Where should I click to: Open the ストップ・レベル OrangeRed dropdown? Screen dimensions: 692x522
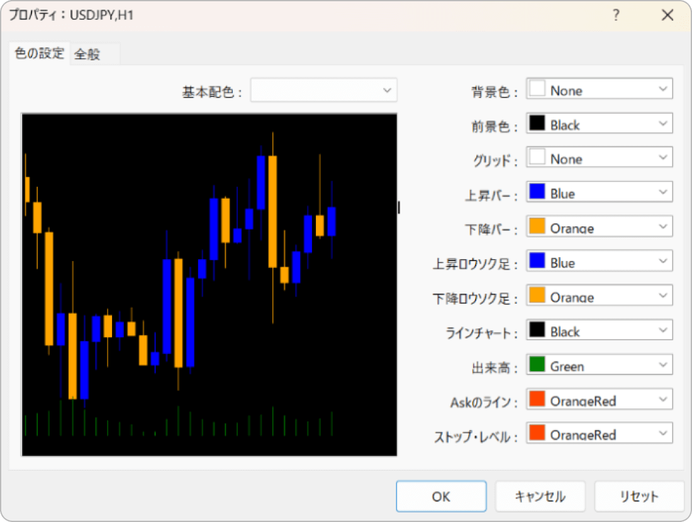tap(599, 433)
